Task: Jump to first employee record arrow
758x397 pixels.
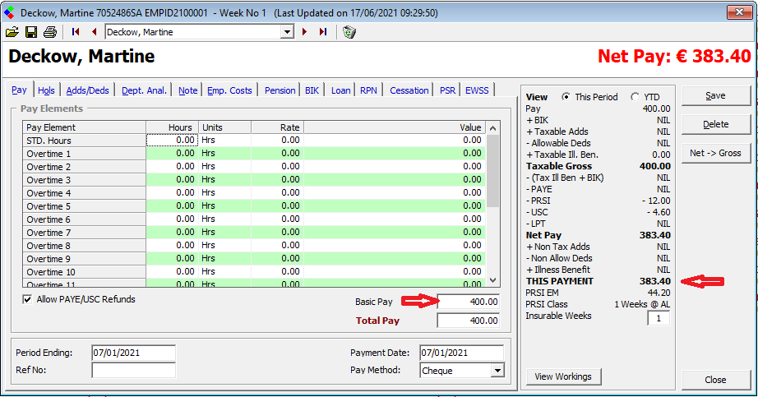Action: [x=76, y=32]
